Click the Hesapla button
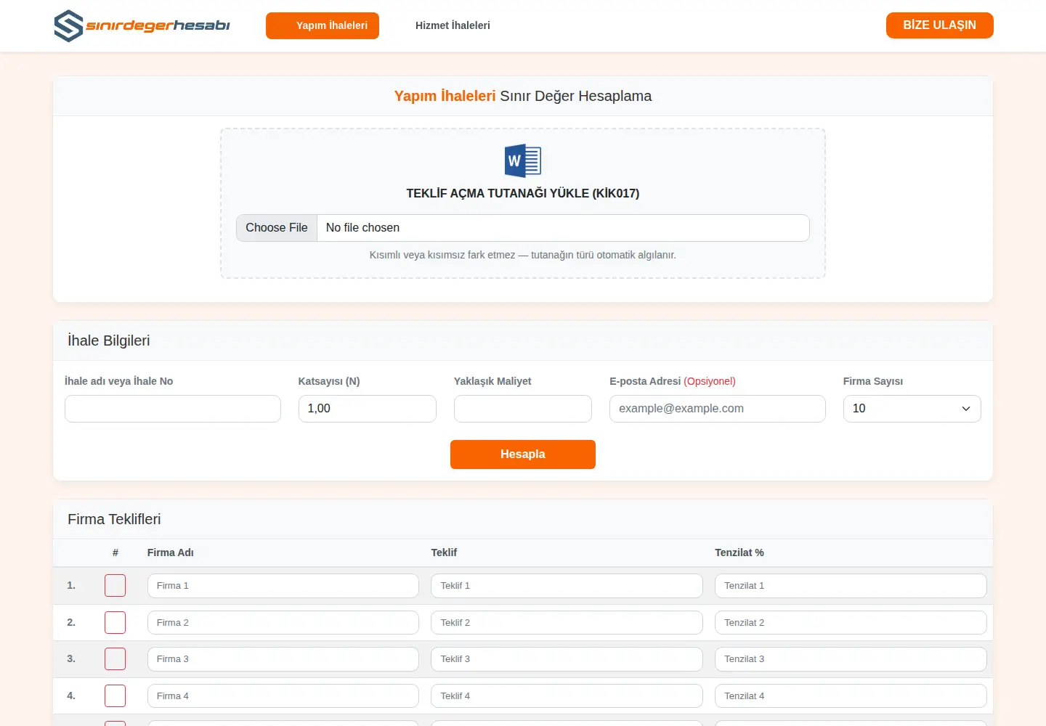This screenshot has height=726, width=1046. point(523,454)
